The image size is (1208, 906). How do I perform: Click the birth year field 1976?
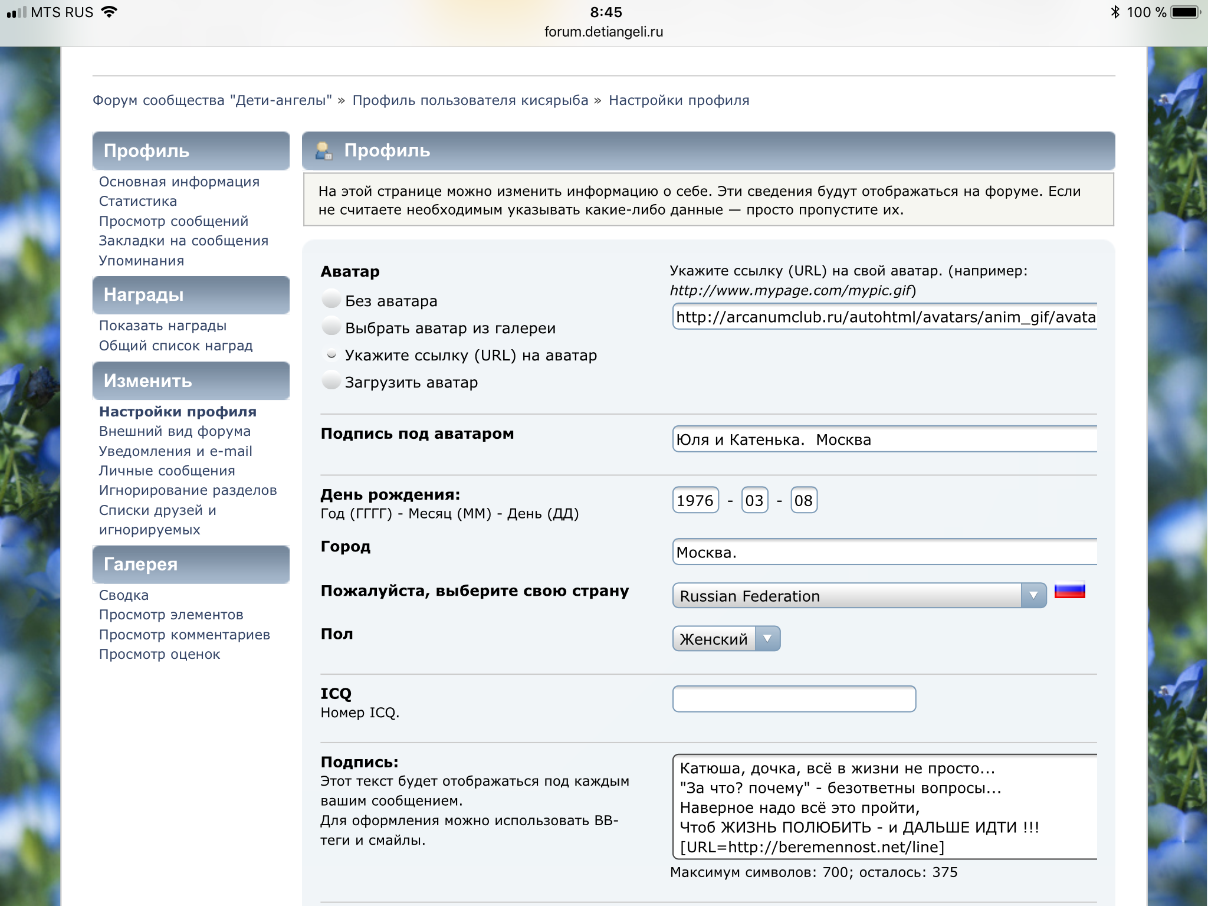click(695, 501)
